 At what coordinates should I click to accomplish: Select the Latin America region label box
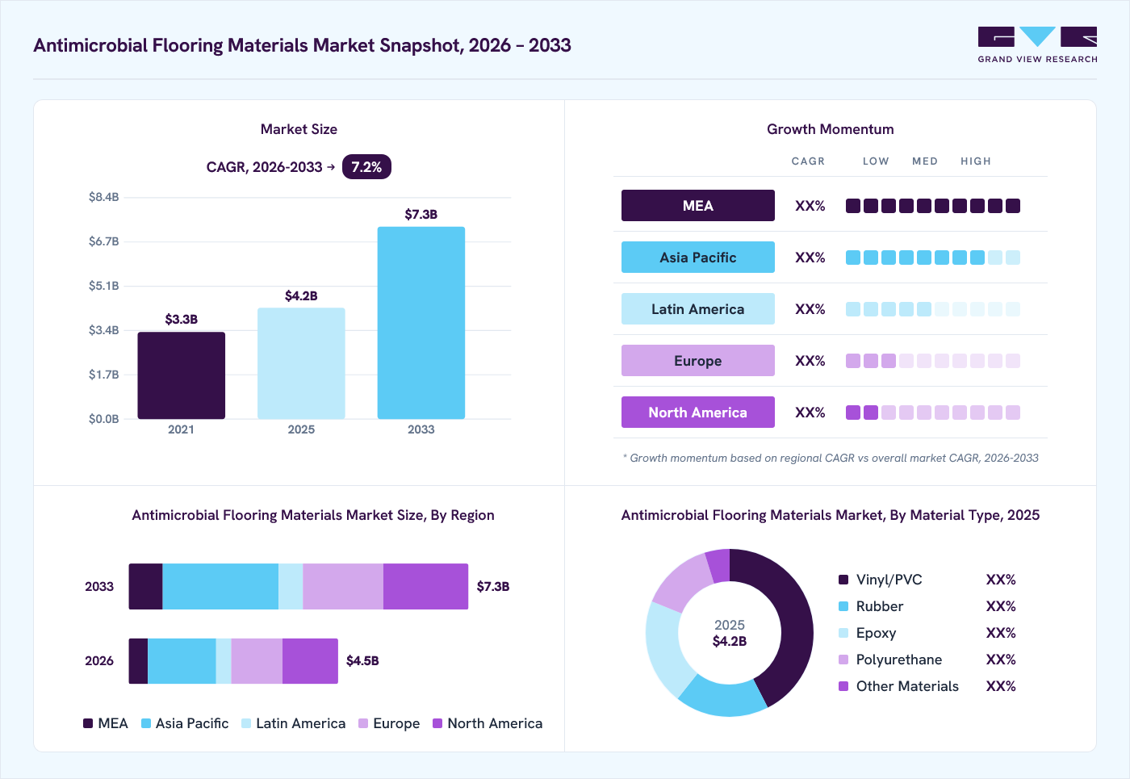click(x=698, y=309)
